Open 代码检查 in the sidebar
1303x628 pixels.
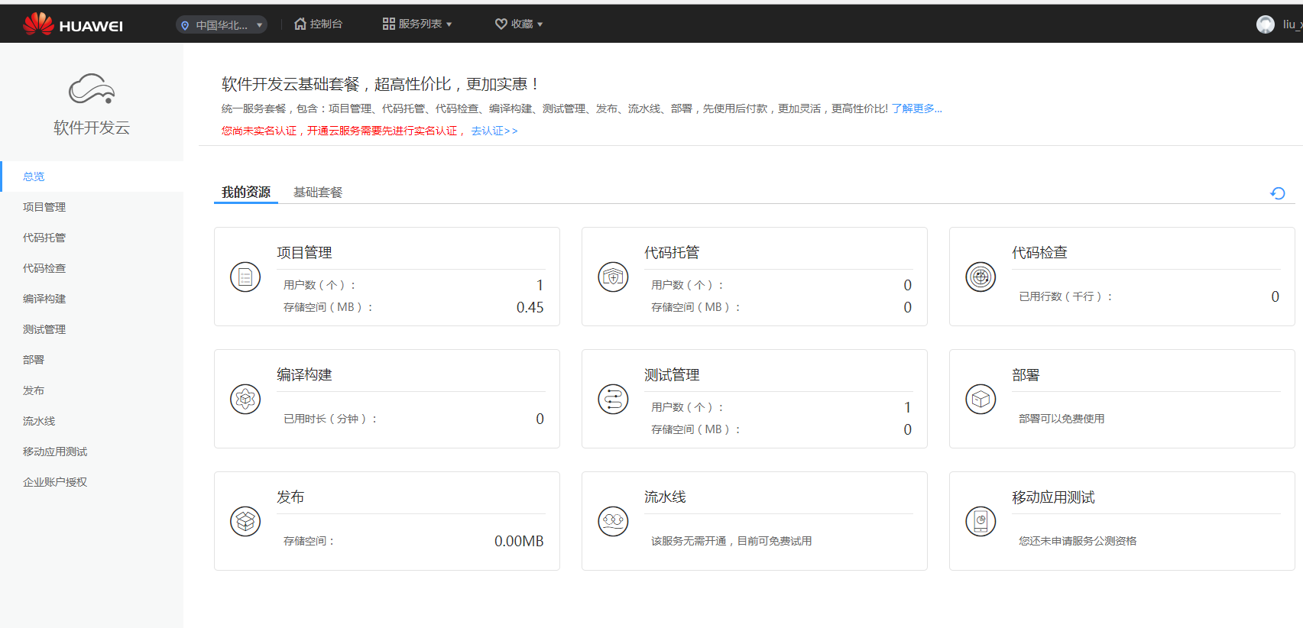click(44, 268)
